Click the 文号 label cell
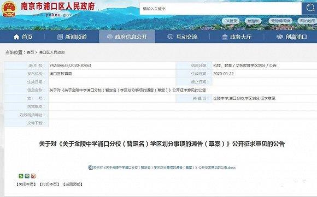 click(x=26, y=98)
